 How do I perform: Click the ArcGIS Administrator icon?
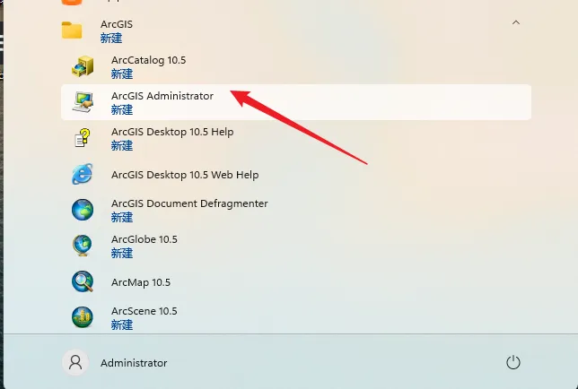coord(83,102)
